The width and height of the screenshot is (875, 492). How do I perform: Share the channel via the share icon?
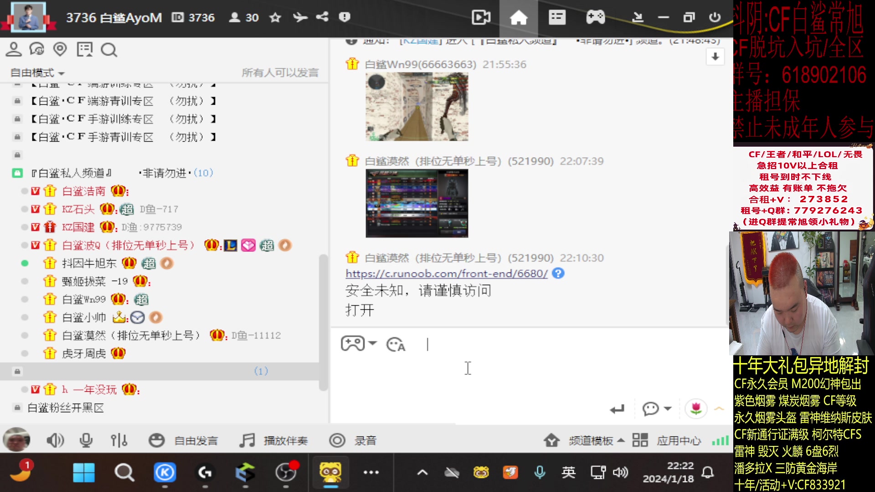(323, 17)
